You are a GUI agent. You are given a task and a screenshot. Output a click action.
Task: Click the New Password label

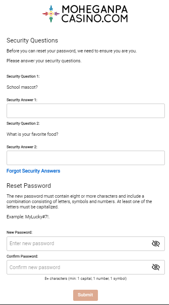tap(19, 232)
